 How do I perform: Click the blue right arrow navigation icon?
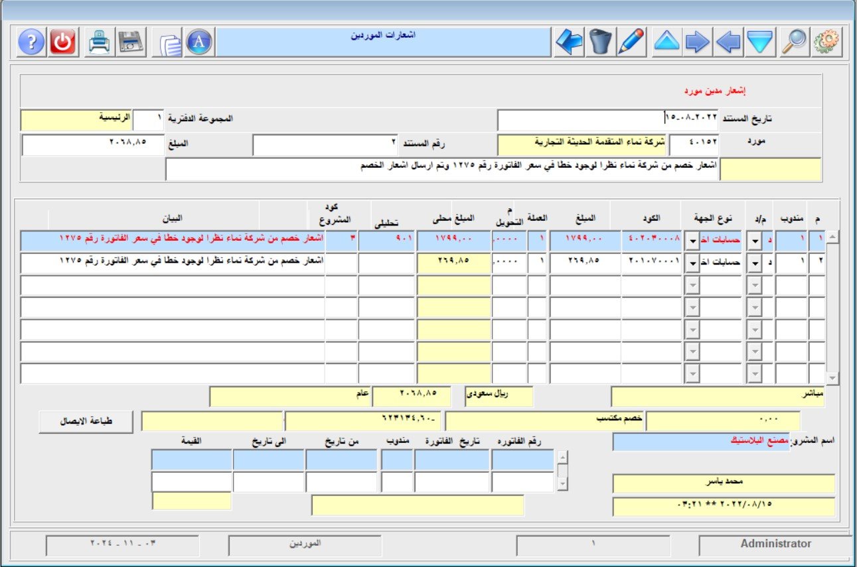click(x=697, y=42)
